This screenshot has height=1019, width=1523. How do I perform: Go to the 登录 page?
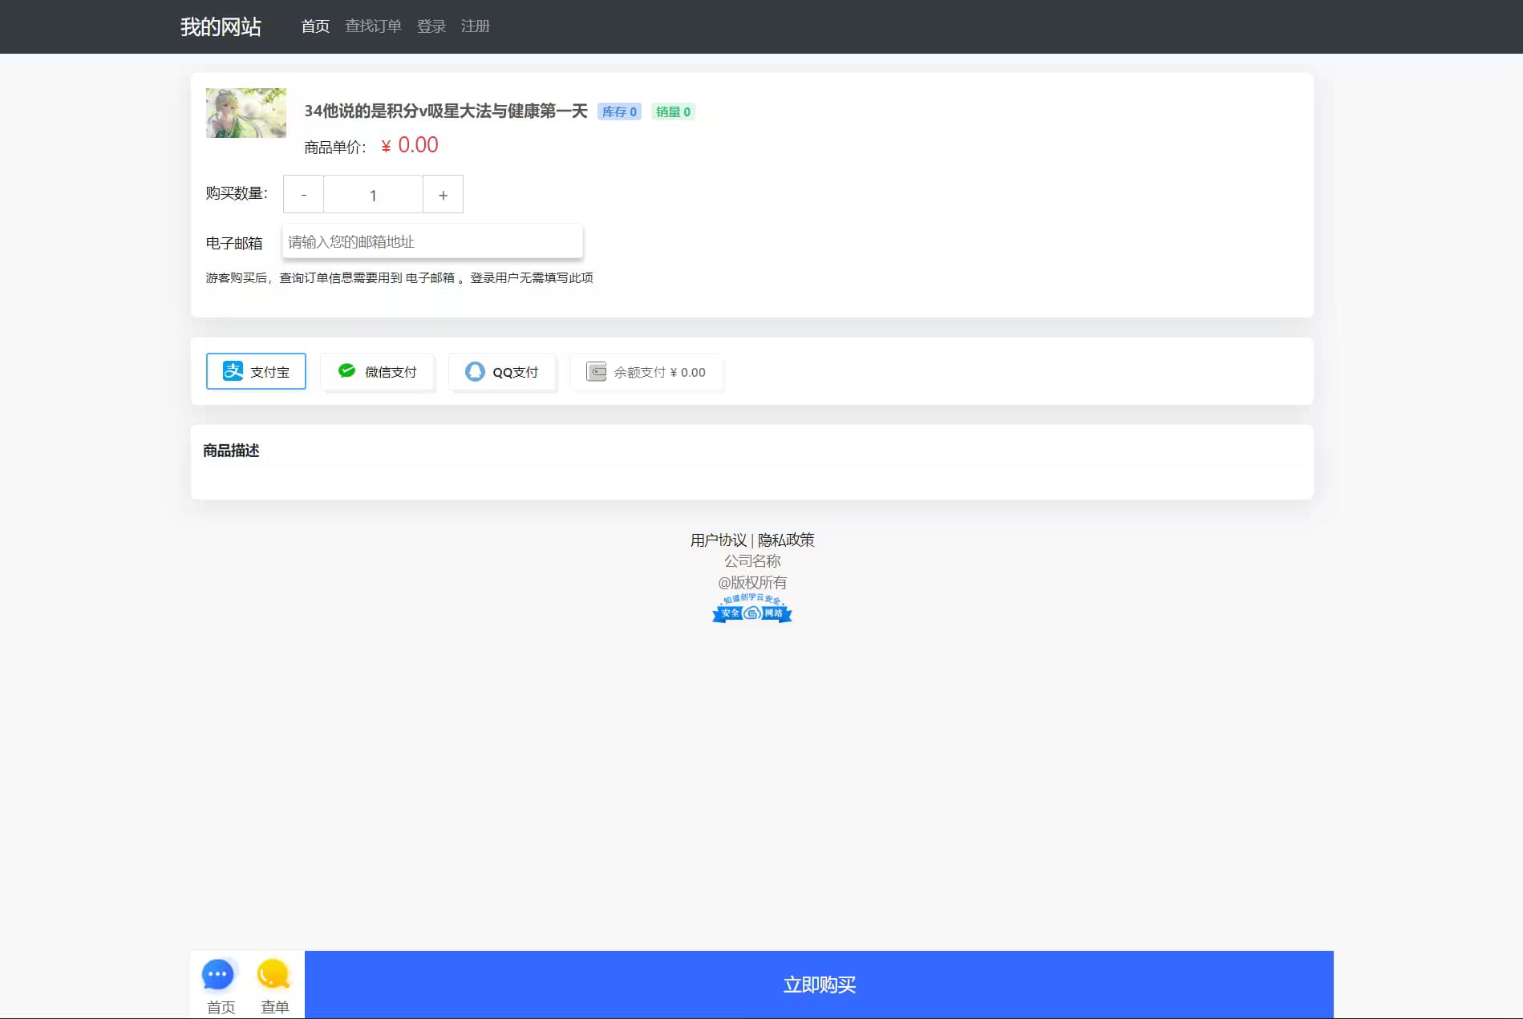pos(431,26)
